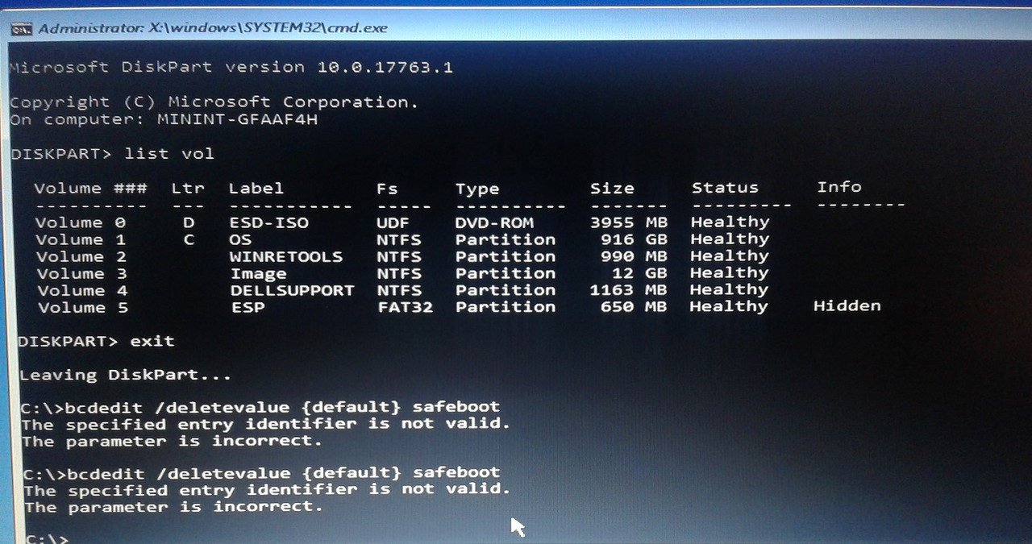The height and width of the screenshot is (544, 1032).
Task: Click the 'Volume 0' row entry
Action: click(81, 222)
